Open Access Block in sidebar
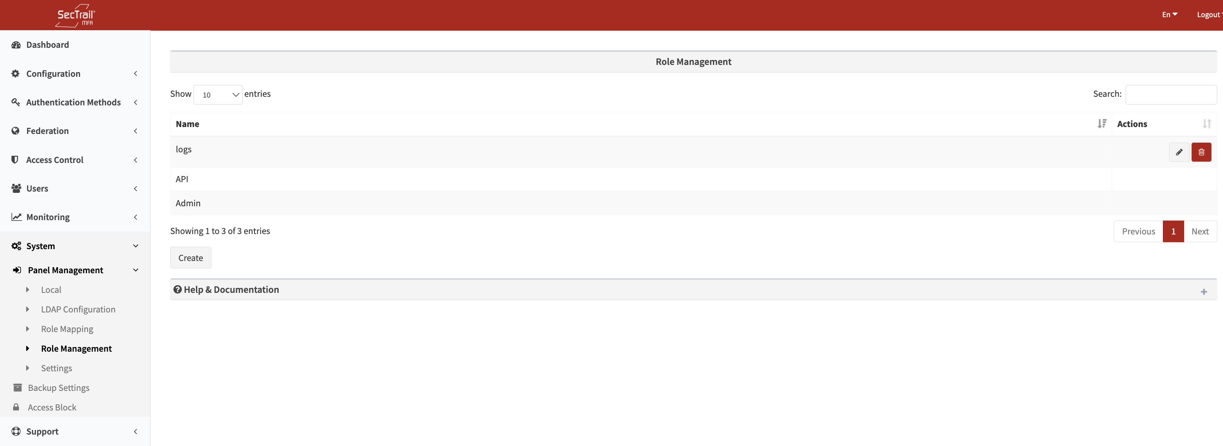Viewport: 1223px width, 446px height. 52,408
